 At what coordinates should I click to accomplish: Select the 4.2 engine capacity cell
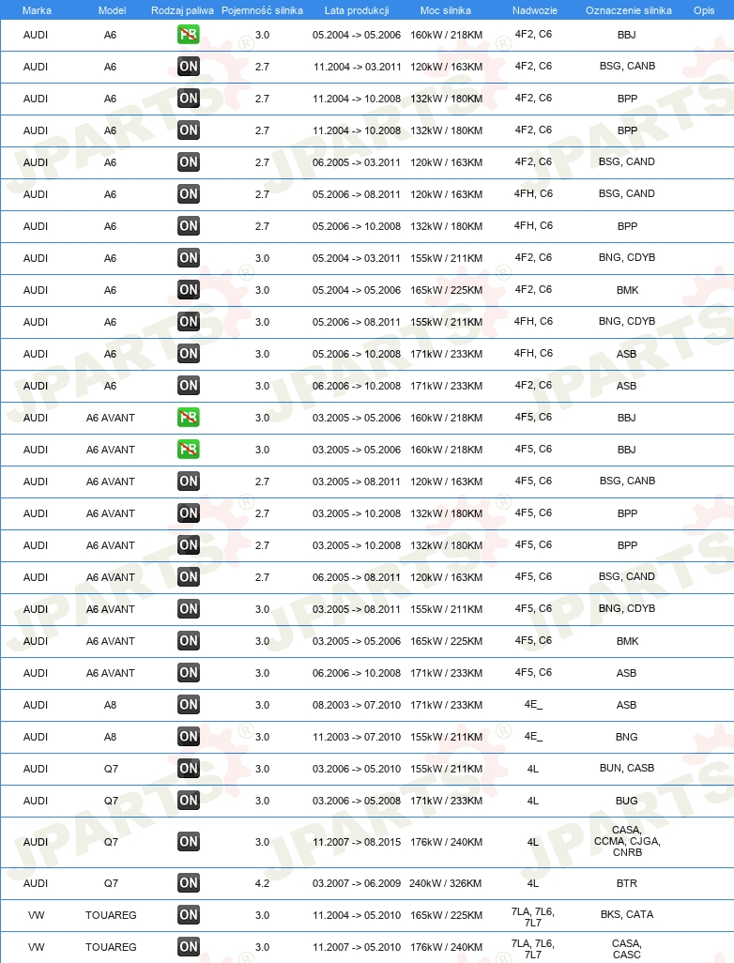(262, 883)
